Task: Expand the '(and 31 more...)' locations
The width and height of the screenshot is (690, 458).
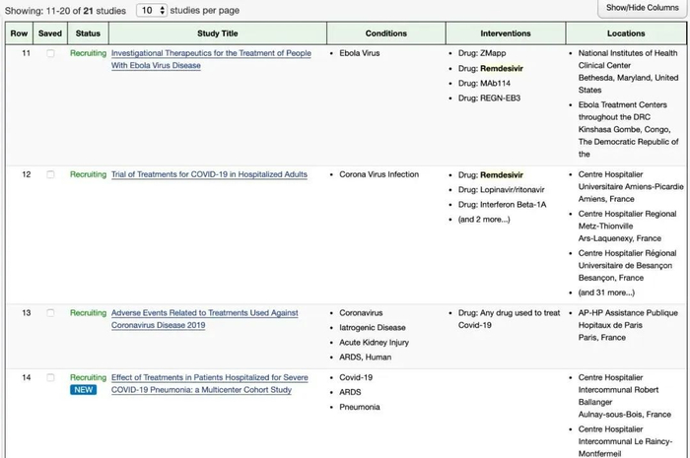Action: tap(606, 293)
